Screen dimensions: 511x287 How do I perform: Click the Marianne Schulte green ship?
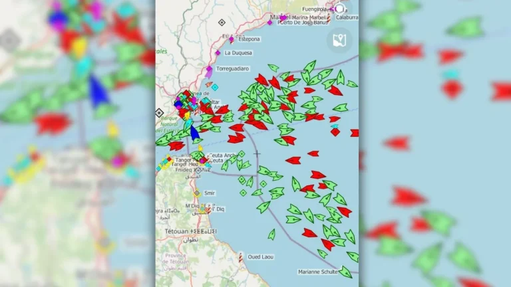click(x=345, y=272)
